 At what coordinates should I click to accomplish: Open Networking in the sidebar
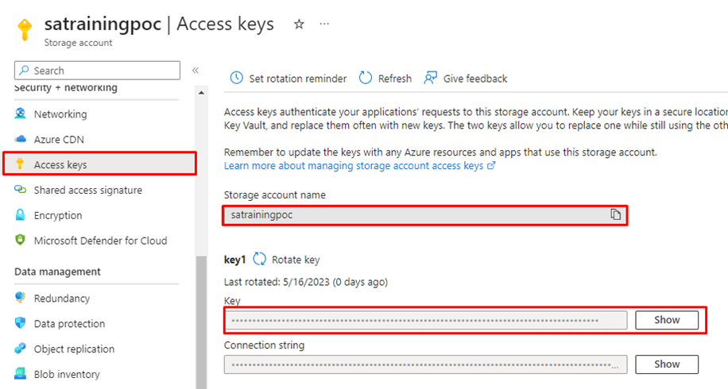pyautogui.click(x=60, y=114)
